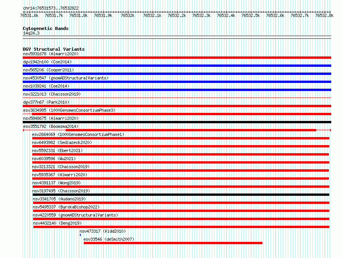Click the blue bar under dgv1942n100
This screenshot has width=342, height=258.
tap(177, 66)
